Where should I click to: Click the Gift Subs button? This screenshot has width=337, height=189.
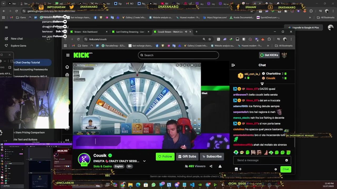pos(187,156)
